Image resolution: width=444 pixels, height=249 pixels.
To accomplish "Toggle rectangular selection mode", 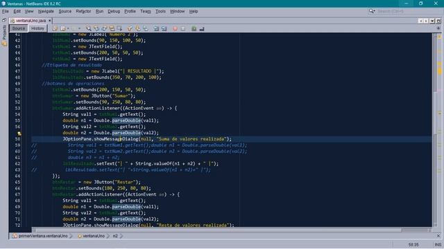I will click(120, 28).
